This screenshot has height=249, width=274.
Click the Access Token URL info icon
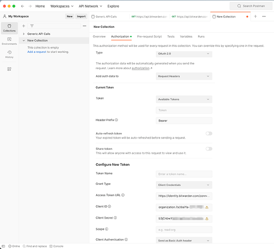(123, 195)
